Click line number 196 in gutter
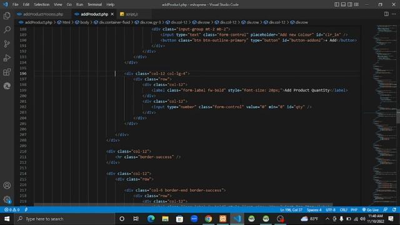The width and height of the screenshot is (400, 225). click(x=23, y=74)
